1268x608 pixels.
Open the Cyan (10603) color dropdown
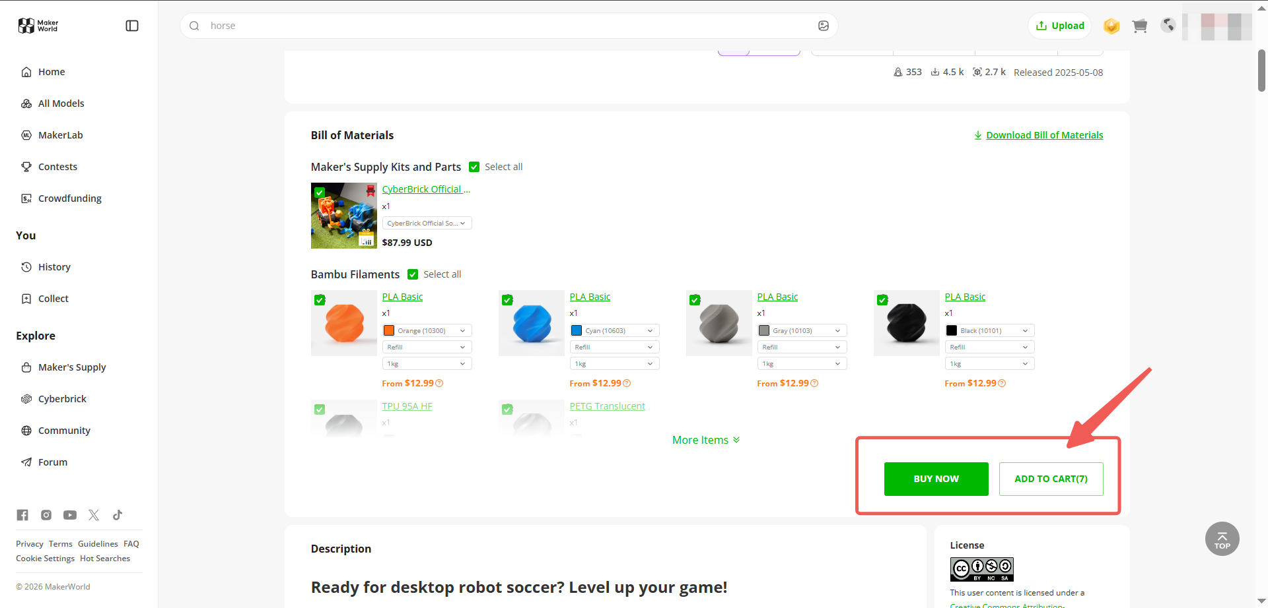(614, 330)
